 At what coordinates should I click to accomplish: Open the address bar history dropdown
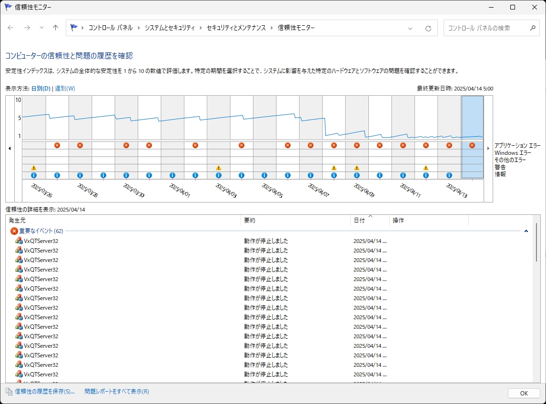[410, 28]
